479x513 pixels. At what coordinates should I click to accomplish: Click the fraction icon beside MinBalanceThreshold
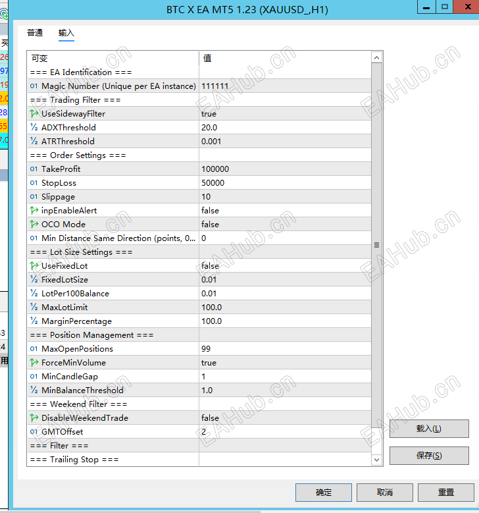34,391
